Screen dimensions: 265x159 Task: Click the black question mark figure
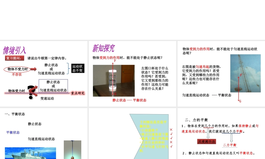[x=32, y=92]
